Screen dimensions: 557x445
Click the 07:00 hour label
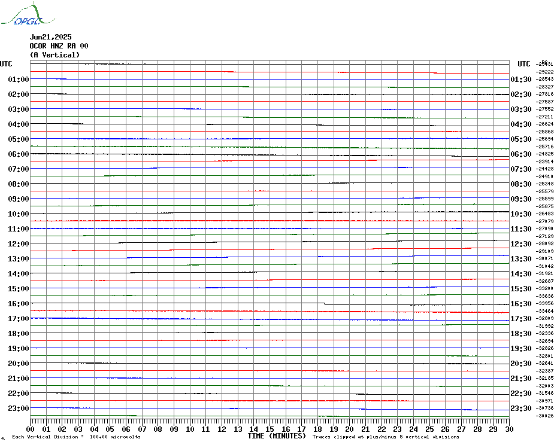click(x=19, y=169)
